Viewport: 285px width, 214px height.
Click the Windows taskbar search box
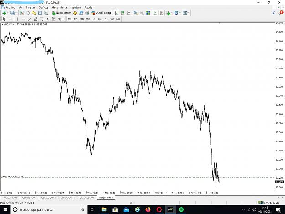tap(49, 209)
